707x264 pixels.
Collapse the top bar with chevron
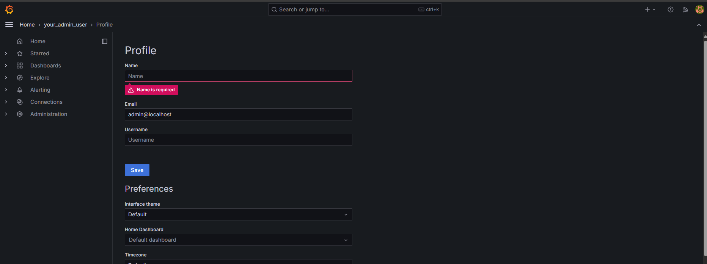[x=699, y=25]
